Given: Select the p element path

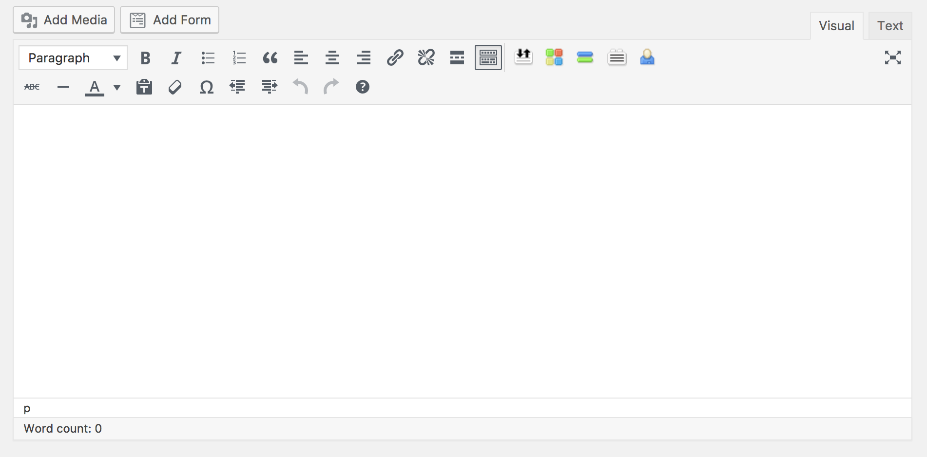Looking at the screenshot, I should pyautogui.click(x=27, y=408).
